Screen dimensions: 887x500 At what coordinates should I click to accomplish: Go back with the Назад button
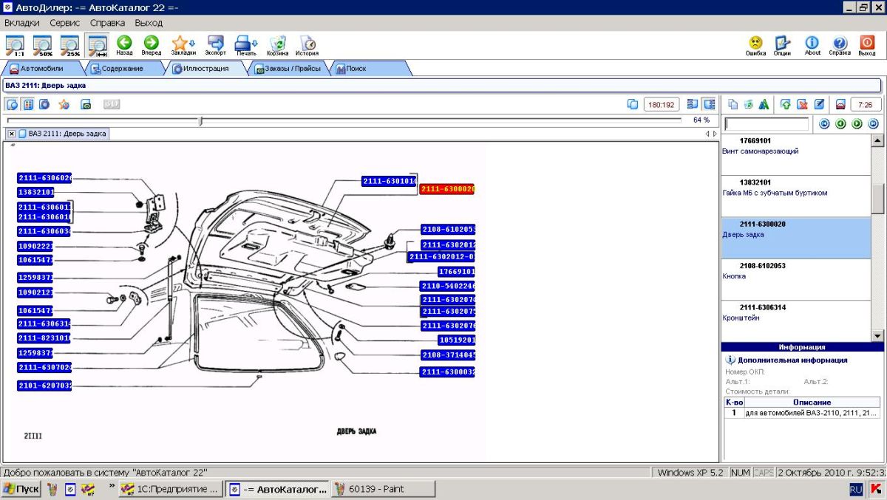click(124, 46)
